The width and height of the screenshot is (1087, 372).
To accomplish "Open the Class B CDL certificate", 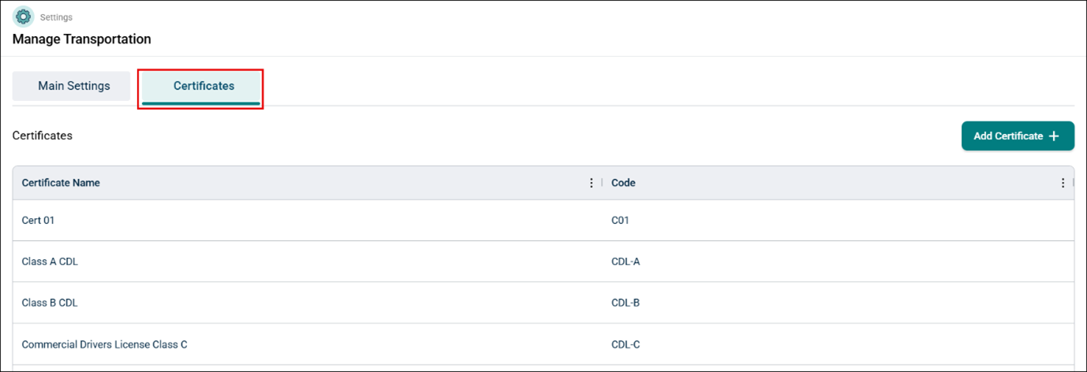I will [x=50, y=303].
